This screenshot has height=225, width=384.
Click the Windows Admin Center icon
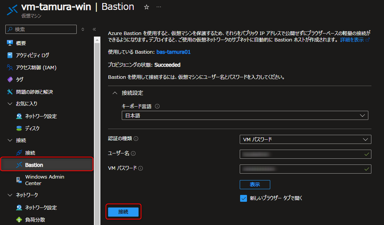click(x=19, y=180)
